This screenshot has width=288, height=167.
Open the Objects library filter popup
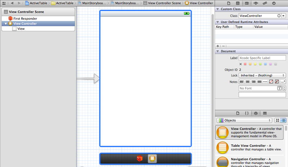click(244, 120)
